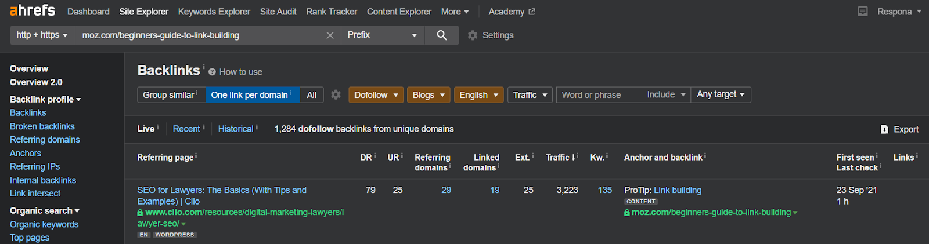Open Link intersect in sidebar
Viewport: 929px width, 244px height.
35,194
